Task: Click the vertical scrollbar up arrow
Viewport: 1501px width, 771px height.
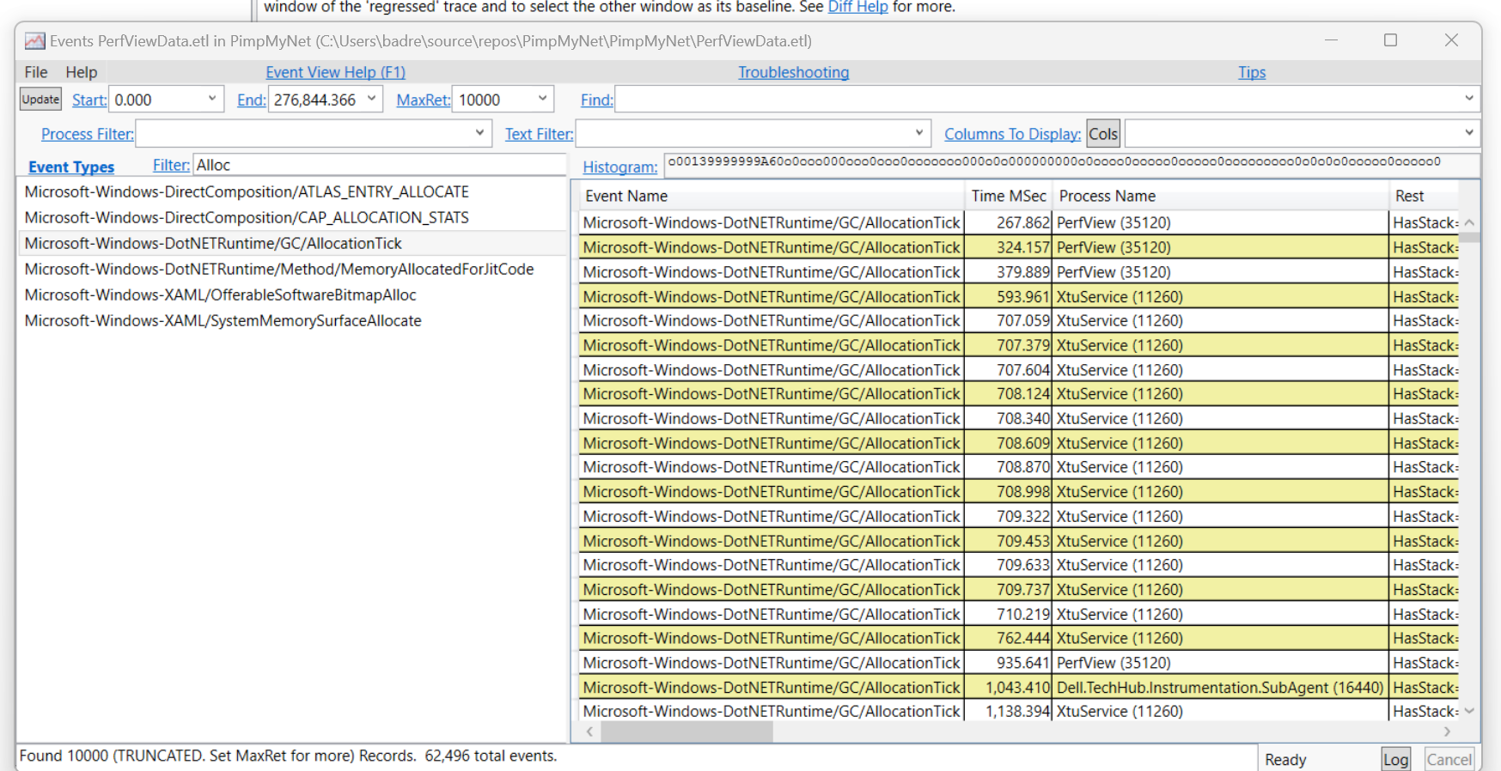Action: coord(1469,222)
